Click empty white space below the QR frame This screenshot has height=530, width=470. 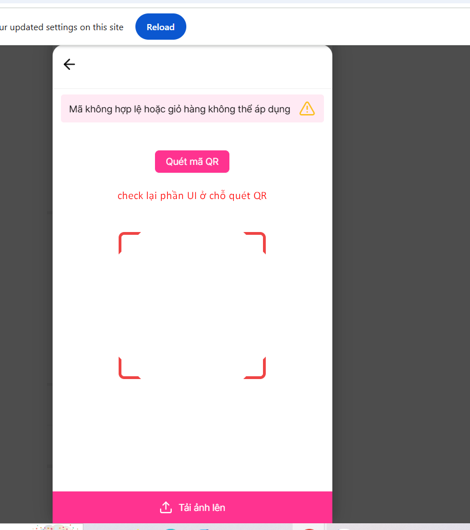[192, 436]
